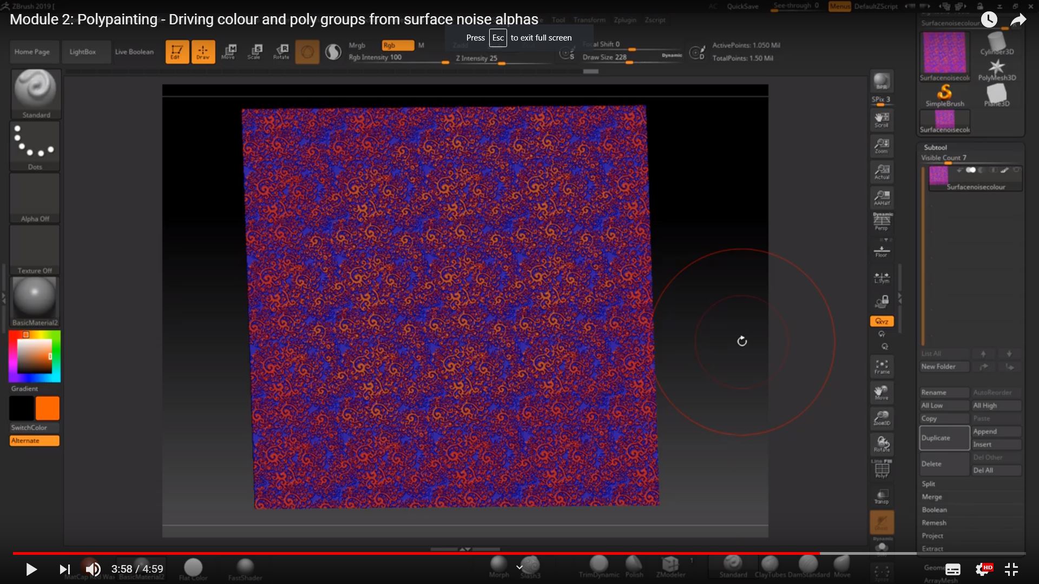Toggle L.Sym local symmetry

click(882, 278)
